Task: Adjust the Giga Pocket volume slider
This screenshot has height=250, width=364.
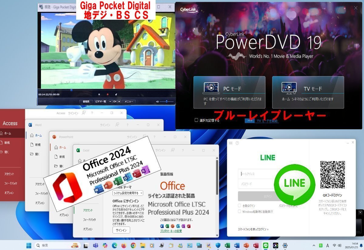Action: (x=167, y=101)
